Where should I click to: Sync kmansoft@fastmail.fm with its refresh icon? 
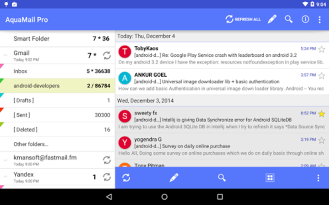107,160
